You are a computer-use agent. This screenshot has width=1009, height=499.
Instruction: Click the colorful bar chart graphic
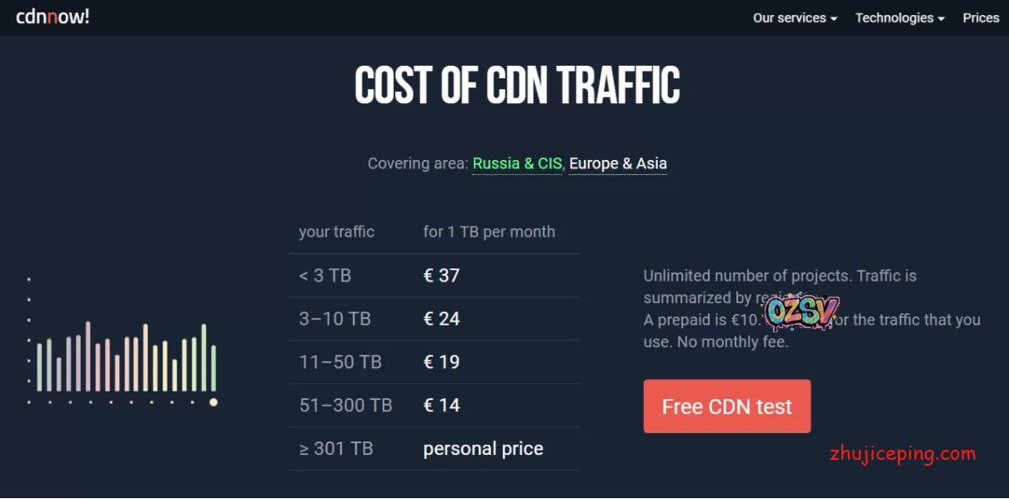pyautogui.click(x=127, y=357)
